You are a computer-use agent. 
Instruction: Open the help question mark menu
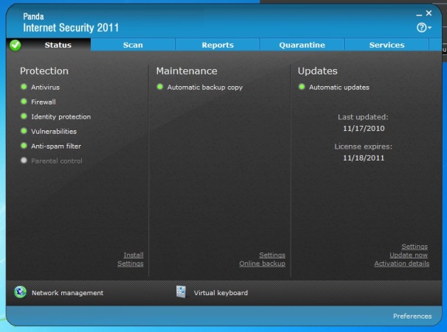[423, 27]
